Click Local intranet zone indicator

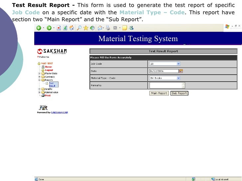(x=220, y=179)
